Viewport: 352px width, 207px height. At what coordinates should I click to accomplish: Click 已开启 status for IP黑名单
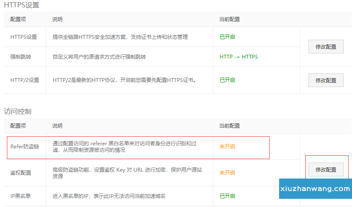pyautogui.click(x=227, y=196)
